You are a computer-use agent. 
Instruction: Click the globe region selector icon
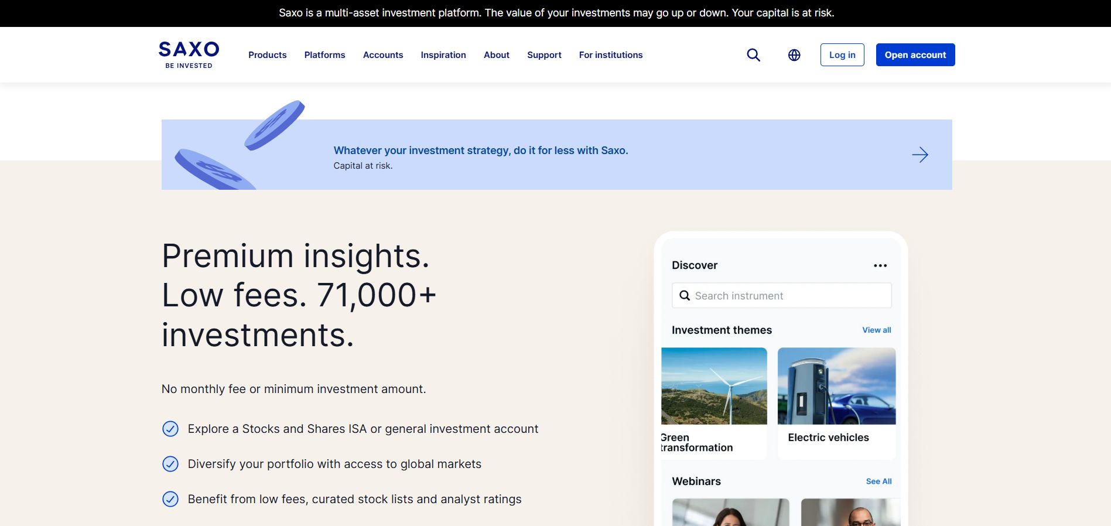point(794,55)
